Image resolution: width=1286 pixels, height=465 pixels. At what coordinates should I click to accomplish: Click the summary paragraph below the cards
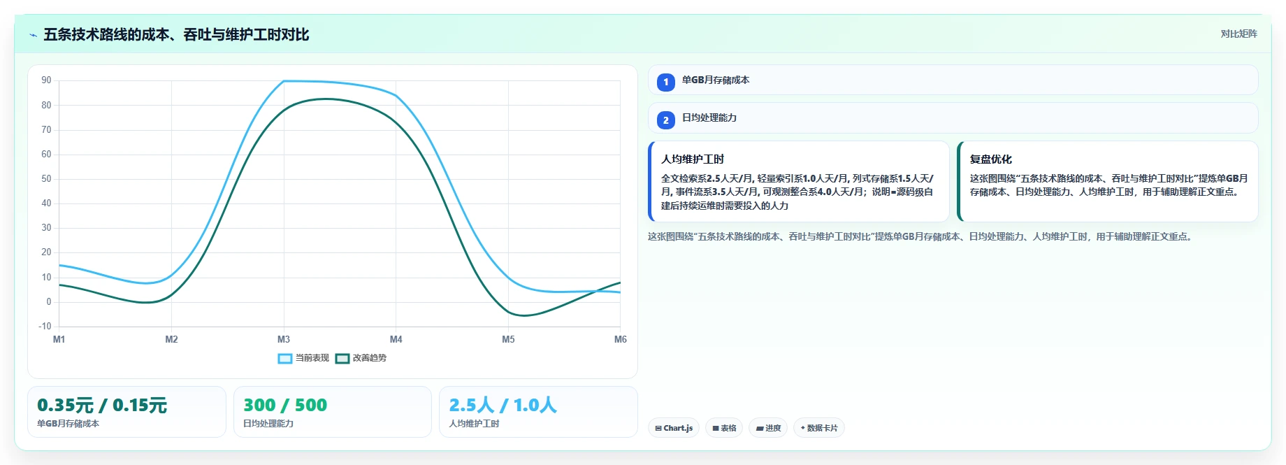(x=920, y=236)
